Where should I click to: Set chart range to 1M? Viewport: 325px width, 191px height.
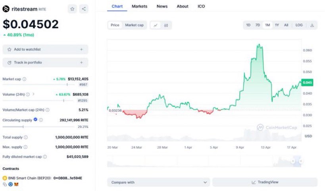point(267,25)
